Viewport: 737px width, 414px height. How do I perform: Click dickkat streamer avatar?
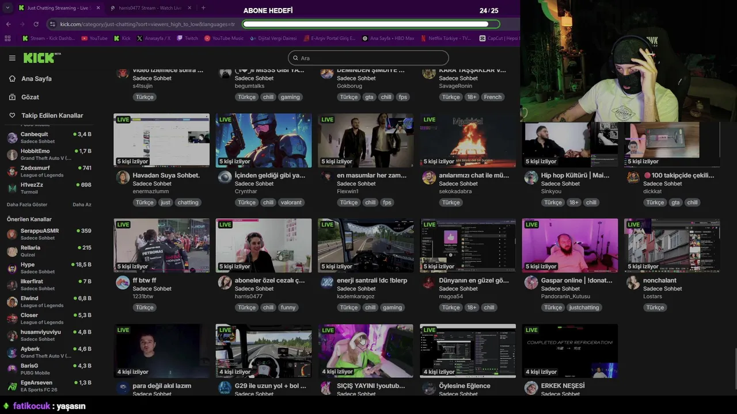click(x=633, y=177)
